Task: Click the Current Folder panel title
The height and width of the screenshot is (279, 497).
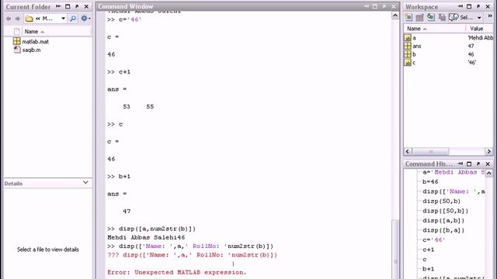Action: pyautogui.click(x=28, y=7)
